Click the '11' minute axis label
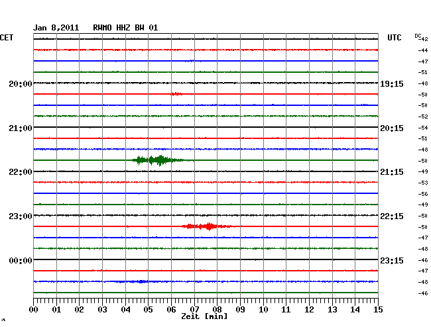 tap(286, 309)
